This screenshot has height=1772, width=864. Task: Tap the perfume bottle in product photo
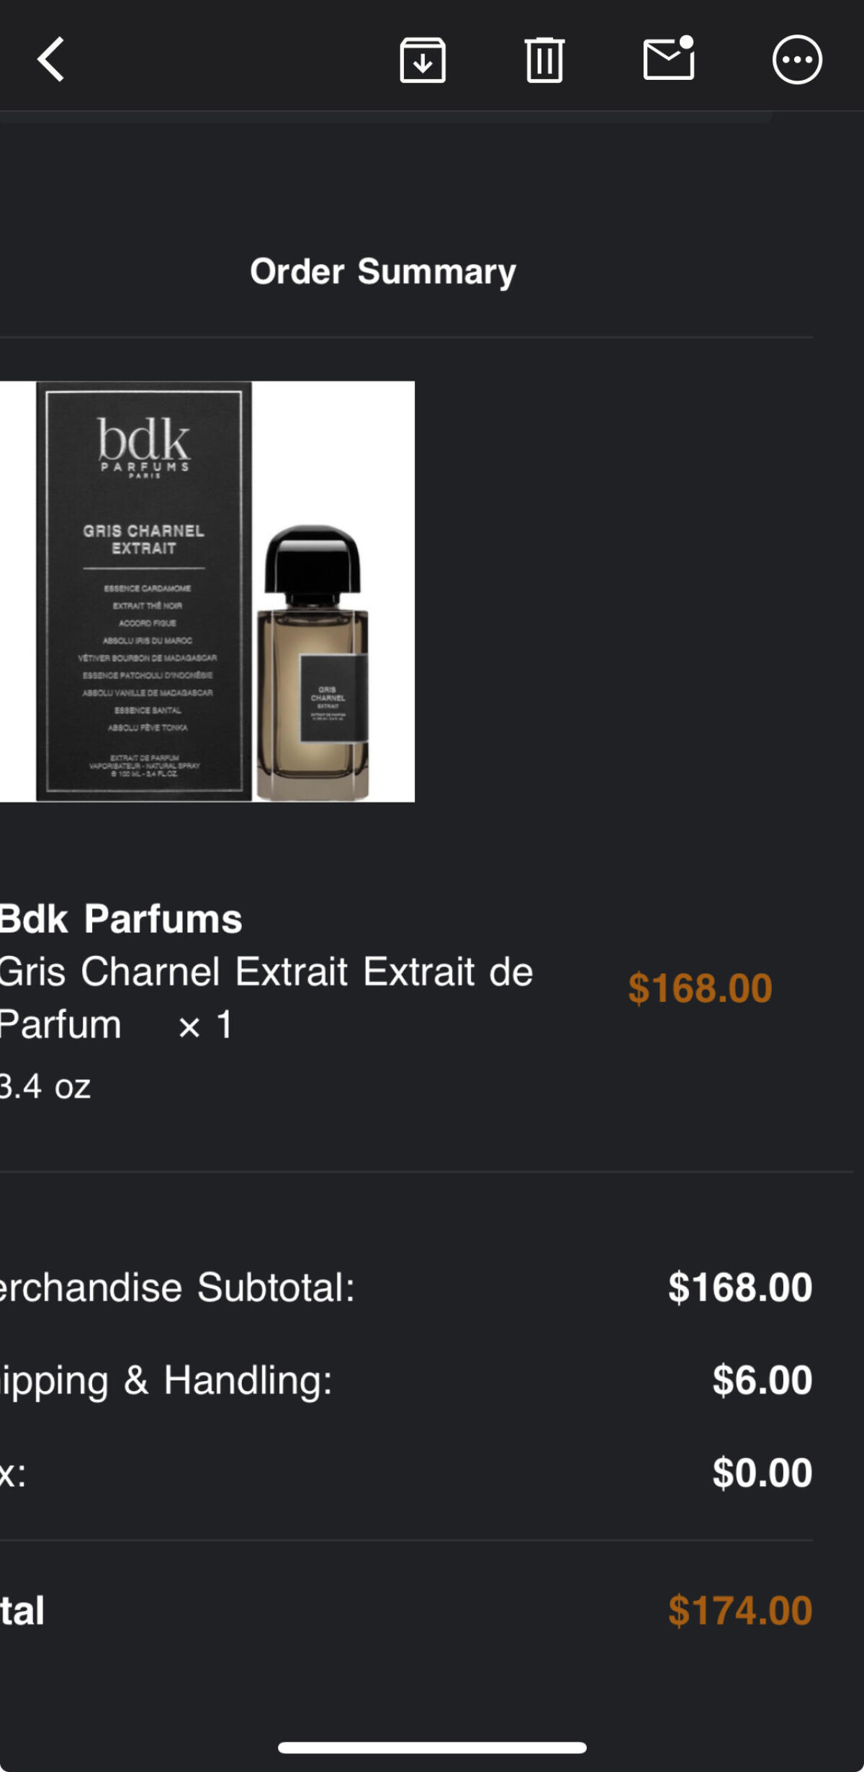pyautogui.click(x=312, y=663)
